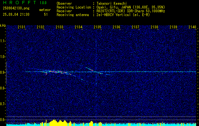Click the 0.8 kHz frequency label

pyautogui.click(x=3, y=88)
